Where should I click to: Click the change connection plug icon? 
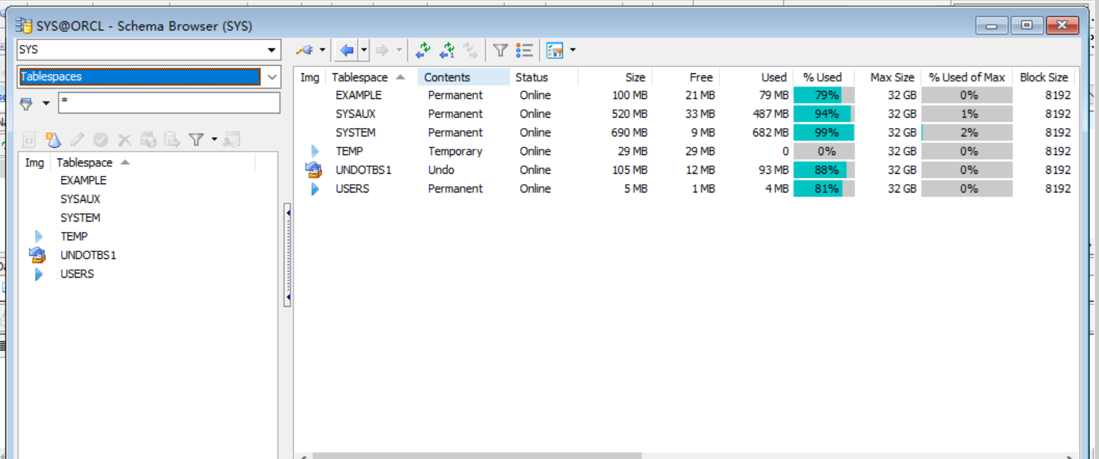point(305,50)
